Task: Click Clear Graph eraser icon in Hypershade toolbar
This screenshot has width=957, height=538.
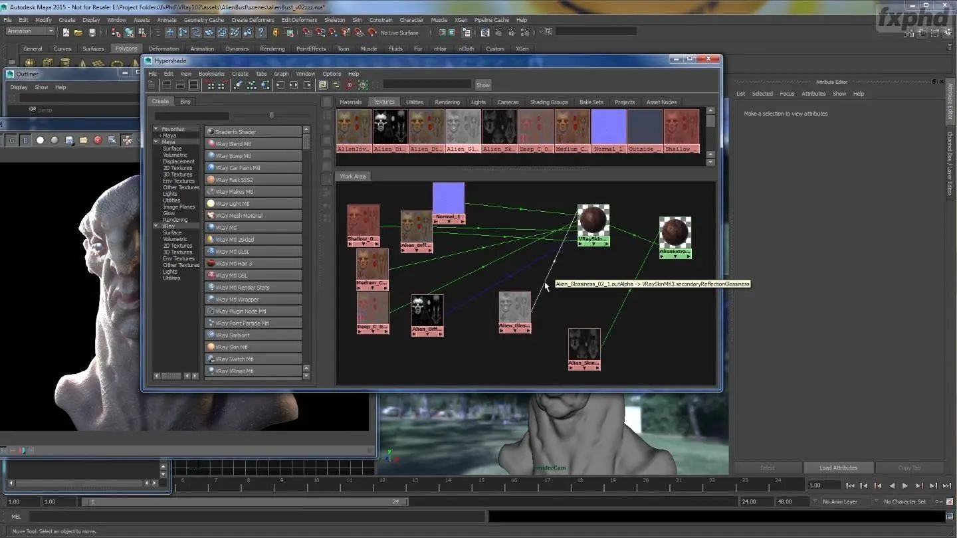Action: tap(238, 85)
